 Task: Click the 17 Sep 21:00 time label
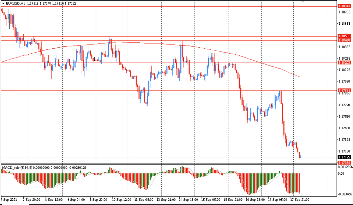coord(300,200)
